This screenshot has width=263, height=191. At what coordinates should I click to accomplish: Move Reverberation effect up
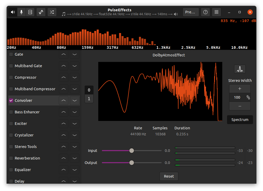[64, 158]
